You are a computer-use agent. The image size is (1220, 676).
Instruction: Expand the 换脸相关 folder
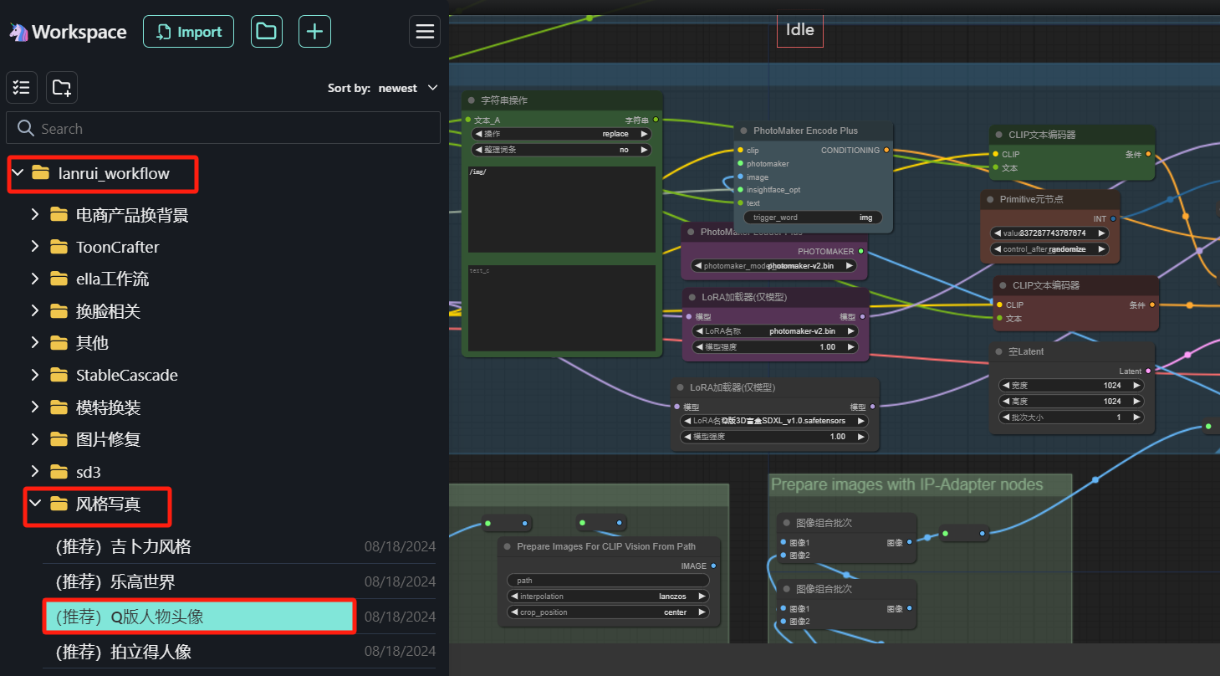[35, 311]
